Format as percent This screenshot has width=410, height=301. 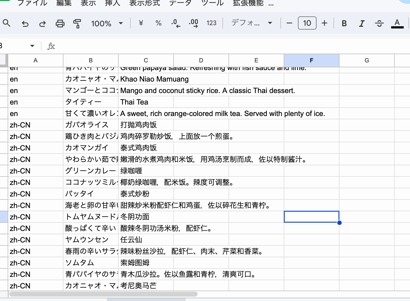(158, 23)
